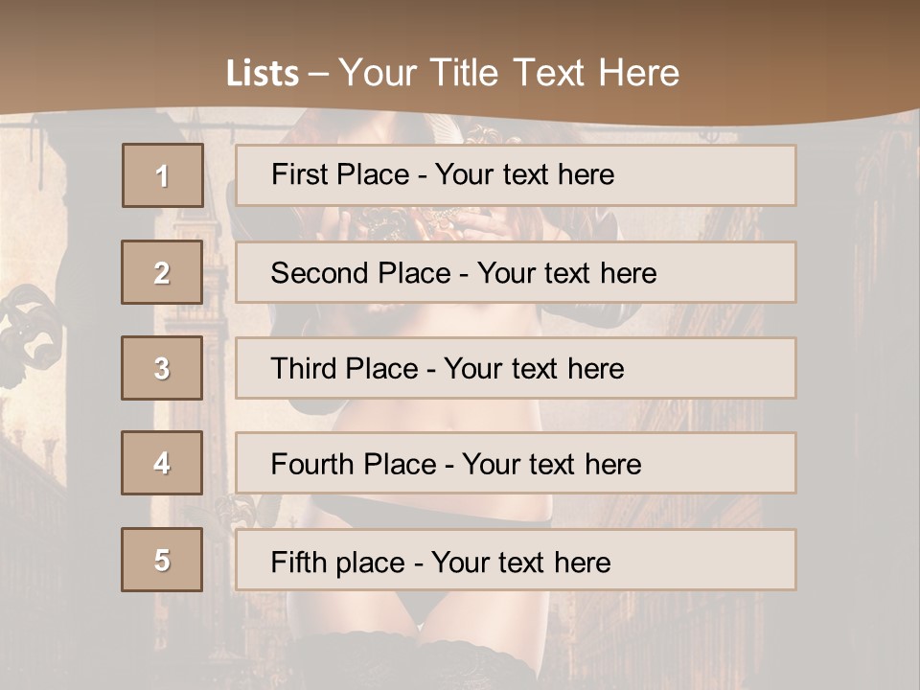Select "Your text here" after Fourth Place
The image size is (920, 690).
coord(551,465)
